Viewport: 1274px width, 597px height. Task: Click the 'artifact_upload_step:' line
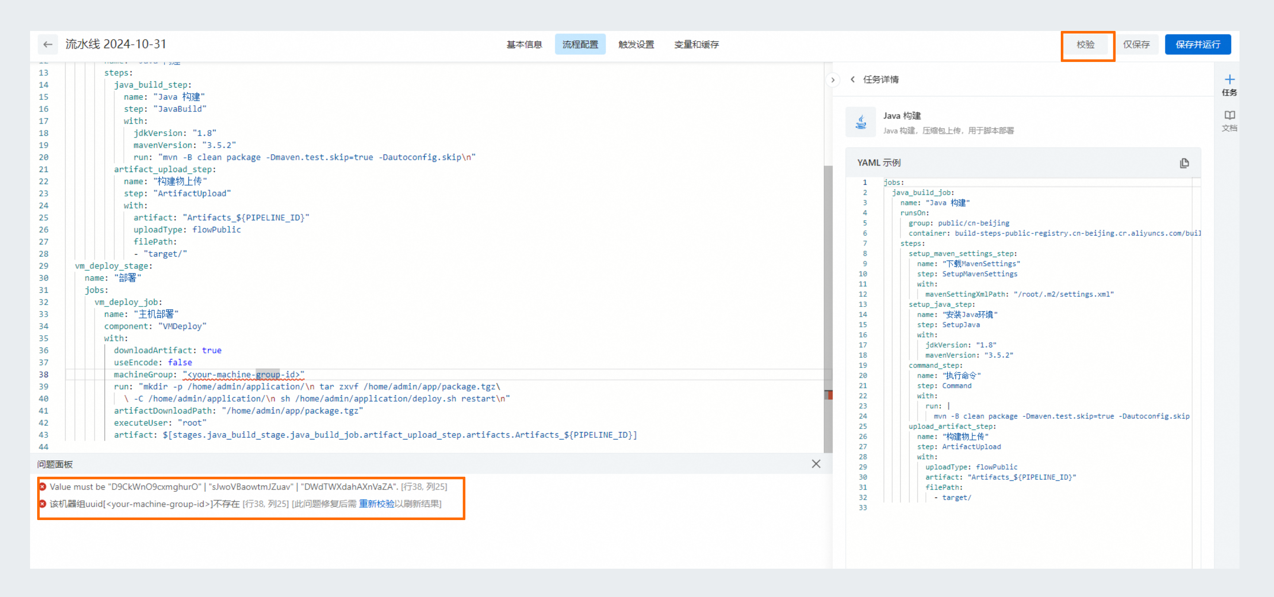[x=165, y=169]
